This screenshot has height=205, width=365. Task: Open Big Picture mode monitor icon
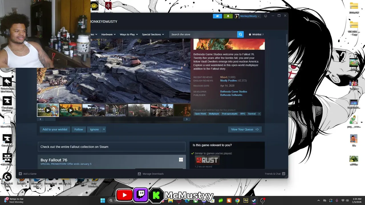[x=265, y=16]
